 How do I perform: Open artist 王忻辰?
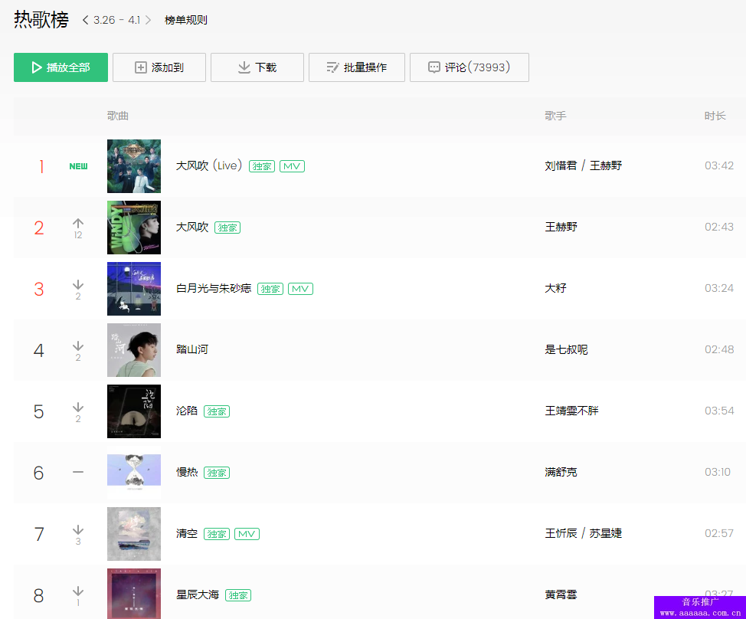561,534
